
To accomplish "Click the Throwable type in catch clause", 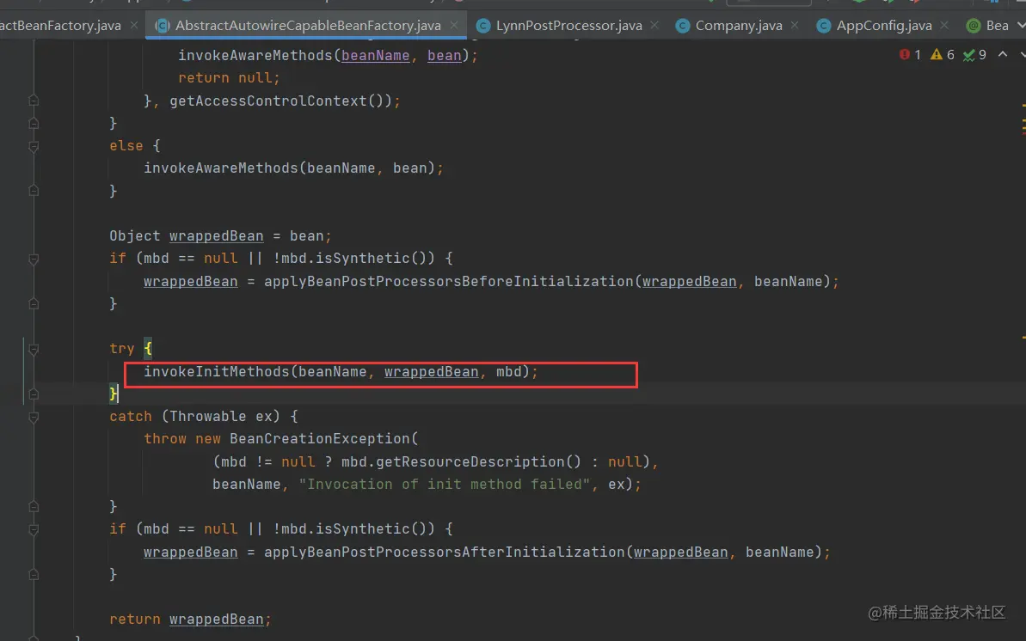I will (x=208, y=417).
